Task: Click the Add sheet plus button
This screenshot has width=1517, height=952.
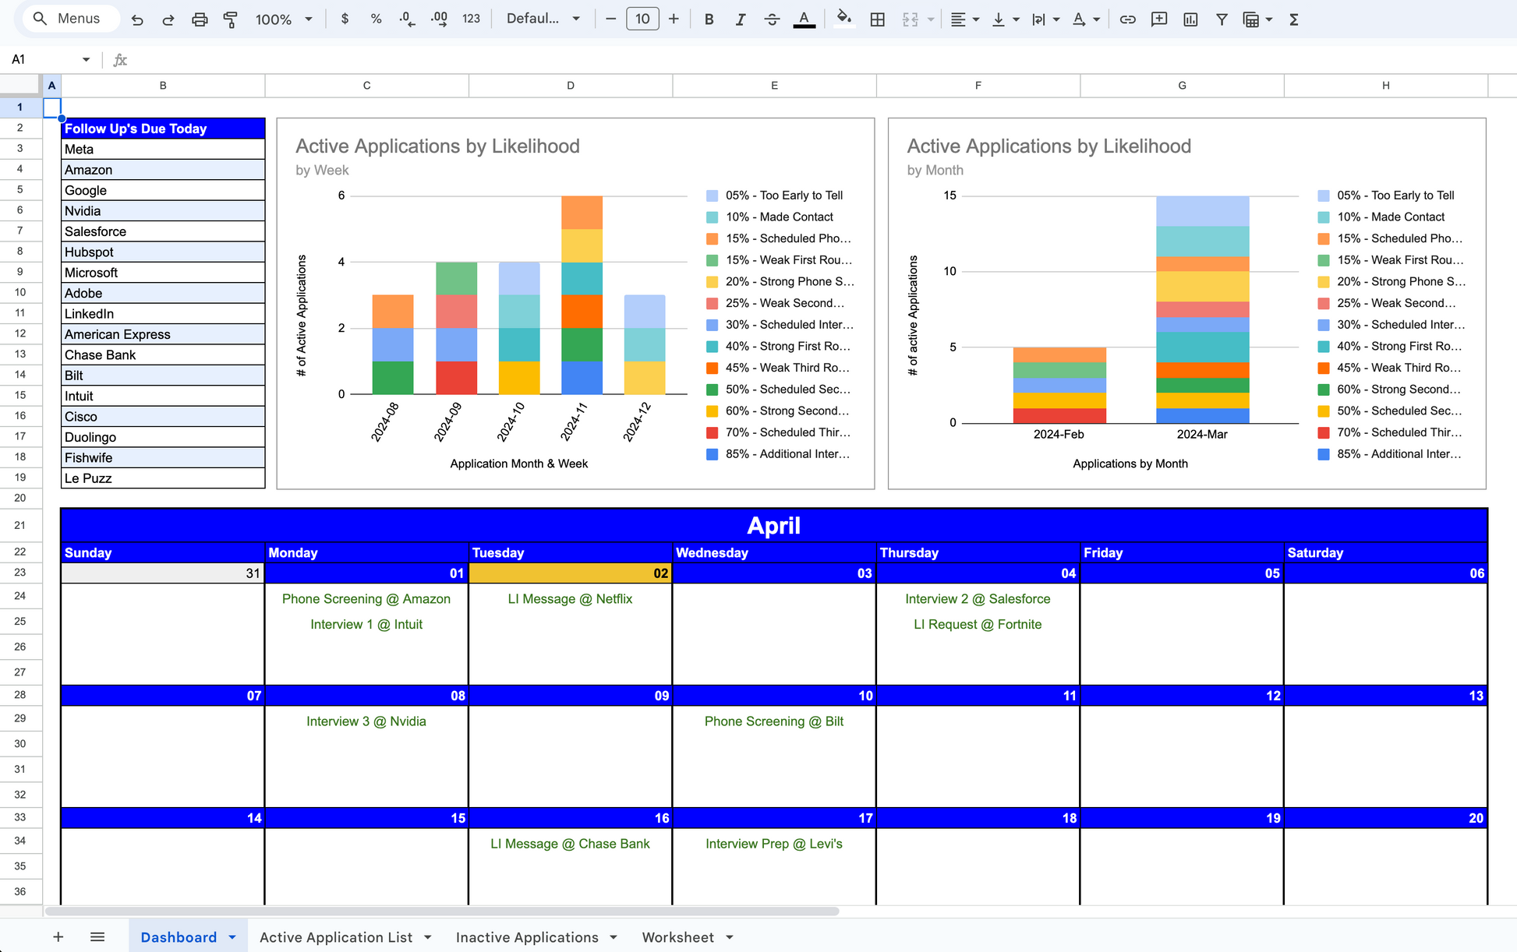Action: [58, 937]
